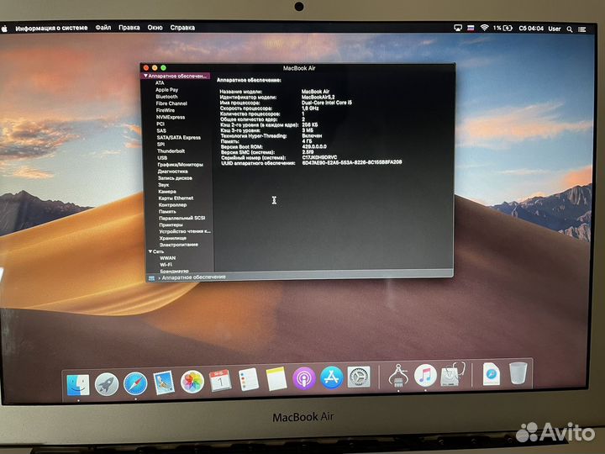Select SAS in the sidebar

click(161, 130)
